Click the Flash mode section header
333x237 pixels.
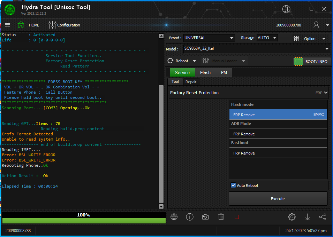pyautogui.click(x=242, y=104)
